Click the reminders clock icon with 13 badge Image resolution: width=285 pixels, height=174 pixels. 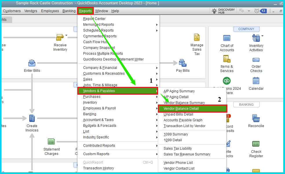pyautogui.click(x=260, y=11)
